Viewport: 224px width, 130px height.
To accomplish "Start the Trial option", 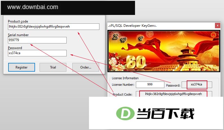I will 53,67.
